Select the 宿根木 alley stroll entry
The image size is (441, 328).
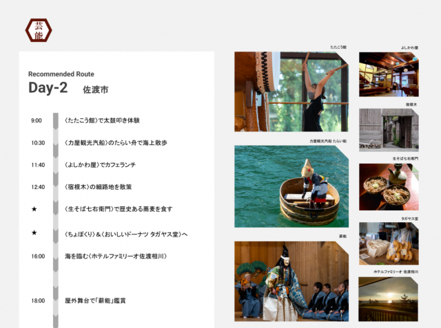[98, 187]
